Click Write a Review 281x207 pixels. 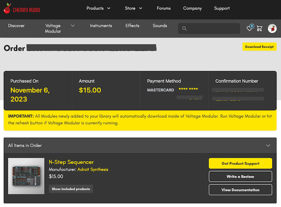coord(240,177)
